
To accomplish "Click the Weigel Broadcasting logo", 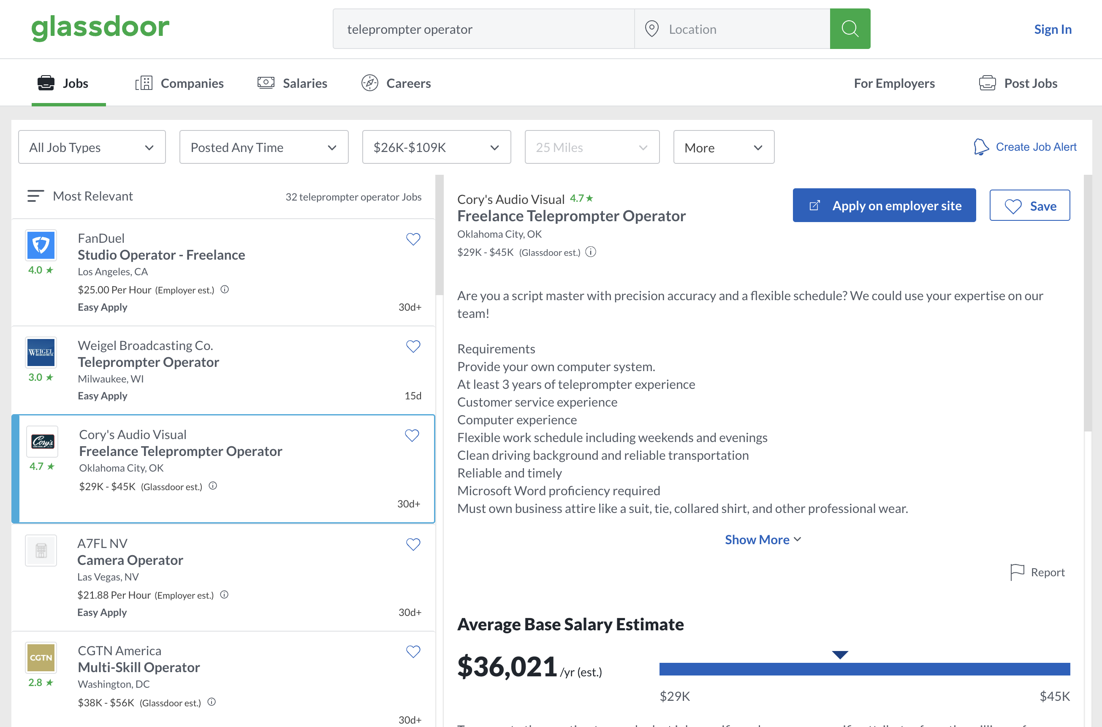I will 41,353.
